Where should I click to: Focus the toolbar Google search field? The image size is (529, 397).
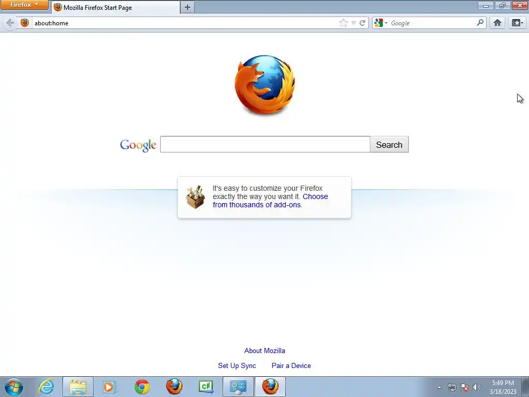point(432,23)
